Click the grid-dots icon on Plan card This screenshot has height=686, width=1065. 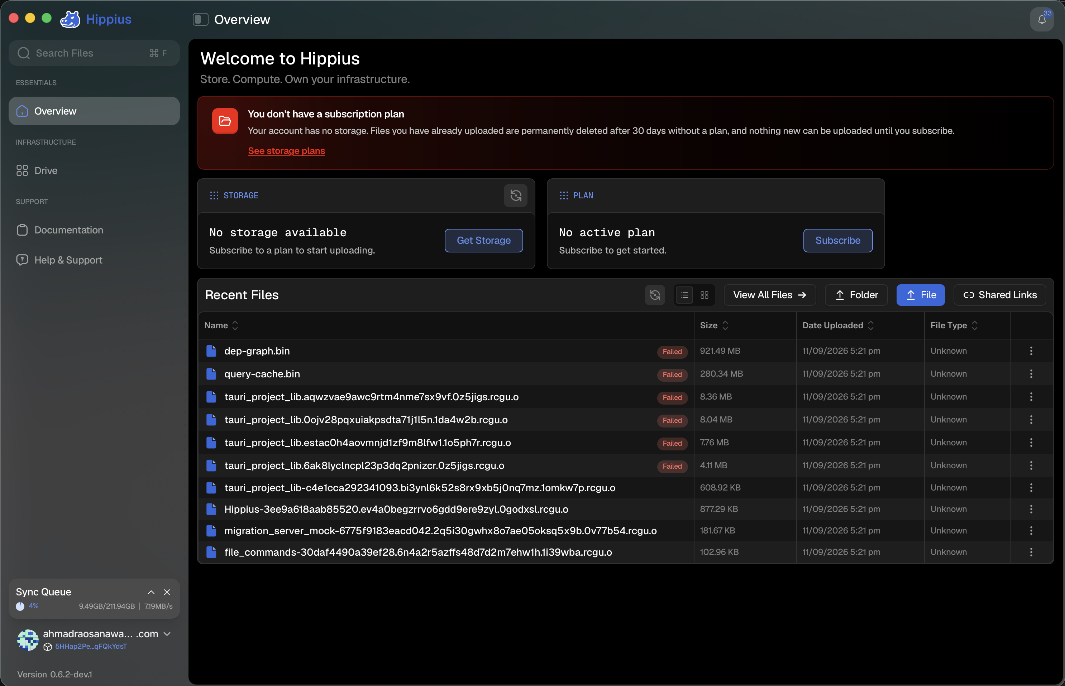coord(564,195)
